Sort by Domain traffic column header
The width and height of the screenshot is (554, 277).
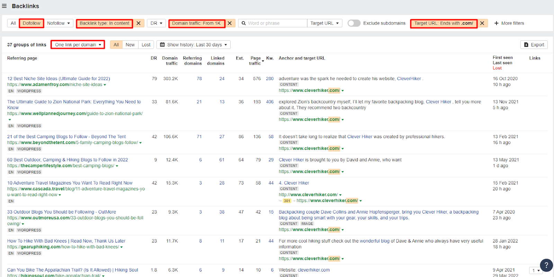[170, 61]
